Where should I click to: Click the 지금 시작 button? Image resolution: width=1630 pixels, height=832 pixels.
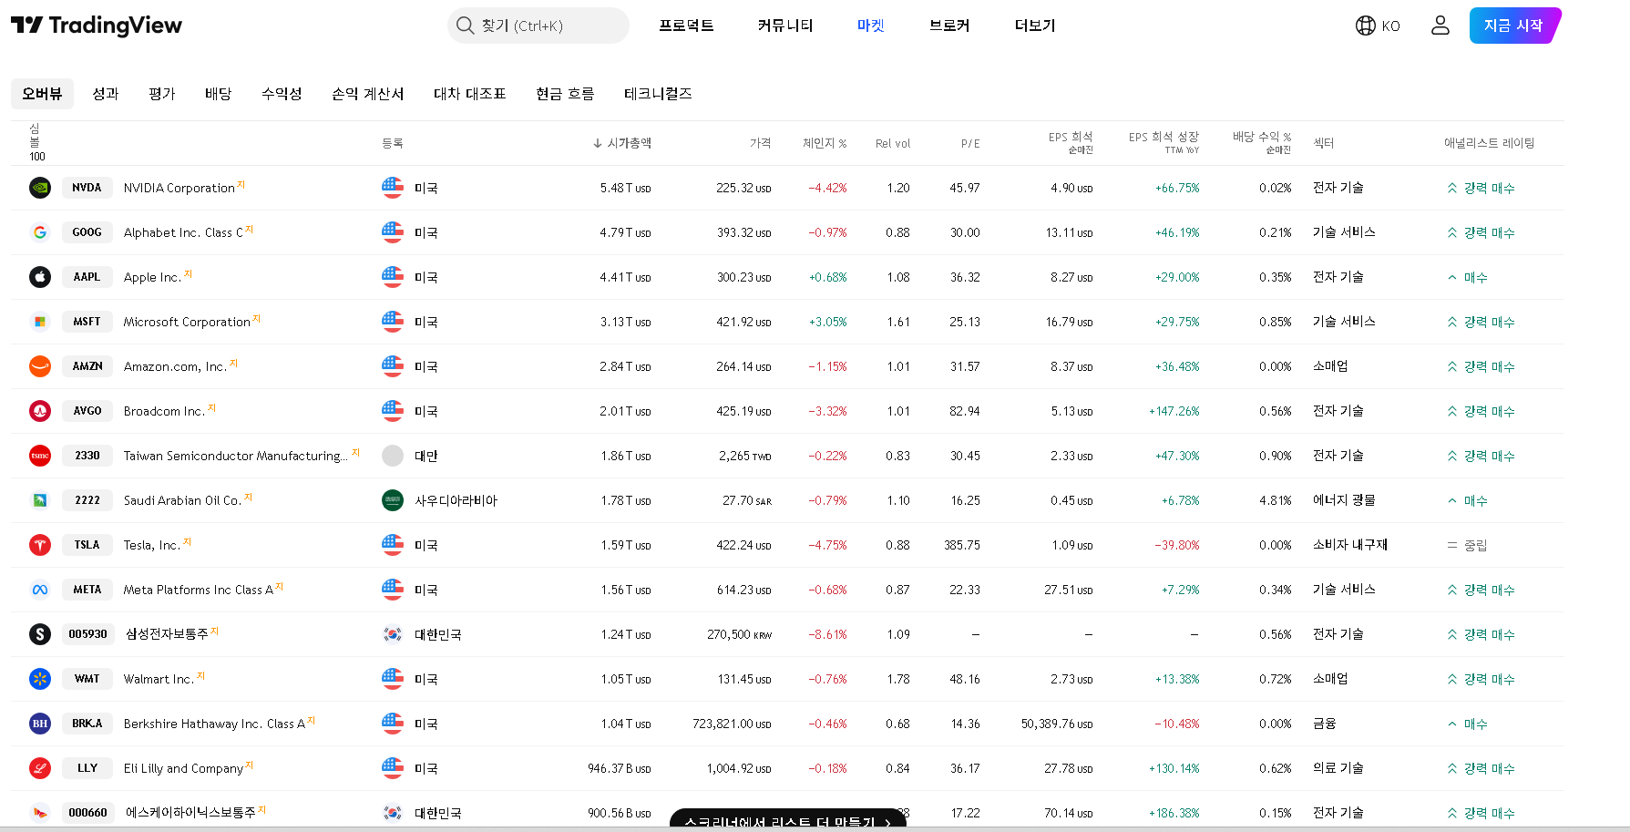(x=1514, y=26)
